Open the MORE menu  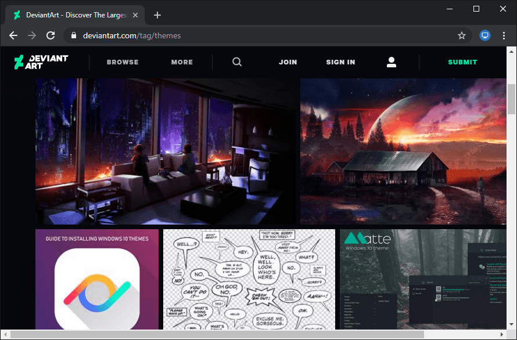point(182,62)
